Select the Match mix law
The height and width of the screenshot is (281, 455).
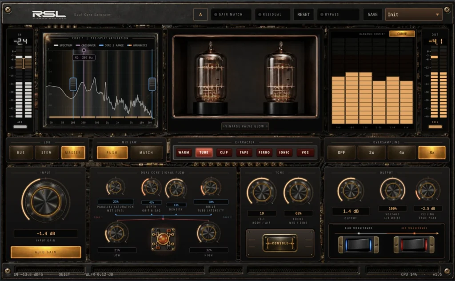point(146,153)
